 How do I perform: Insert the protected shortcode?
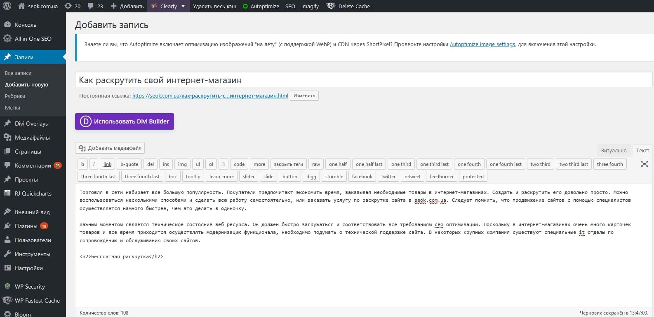(473, 176)
